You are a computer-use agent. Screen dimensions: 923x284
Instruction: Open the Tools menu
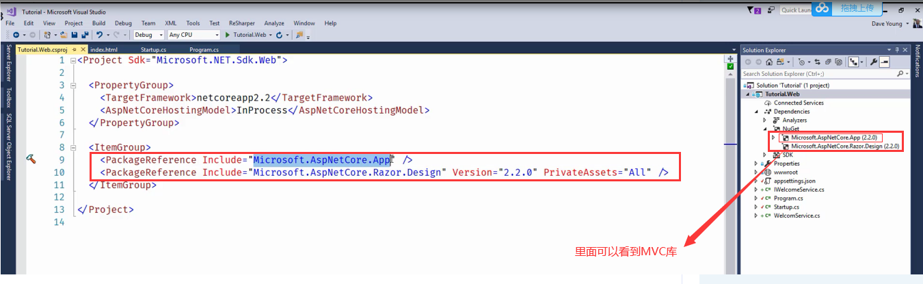coord(193,23)
